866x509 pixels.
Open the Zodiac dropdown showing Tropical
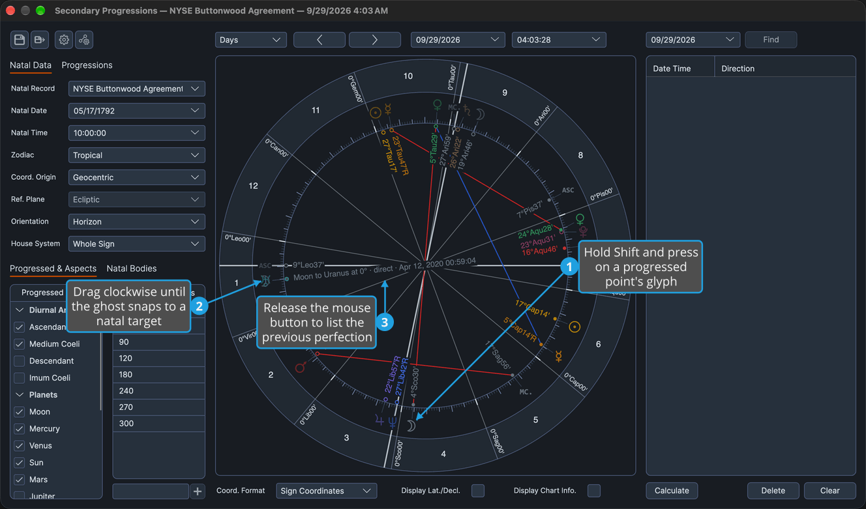137,155
